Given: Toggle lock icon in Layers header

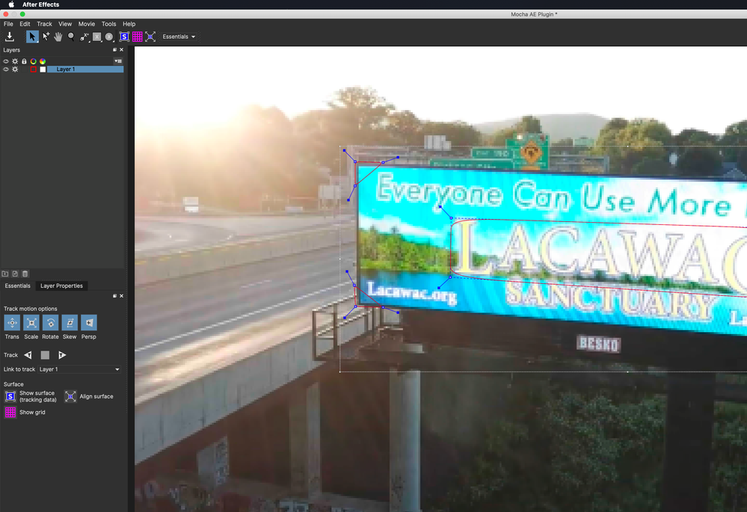Looking at the screenshot, I should click(24, 61).
